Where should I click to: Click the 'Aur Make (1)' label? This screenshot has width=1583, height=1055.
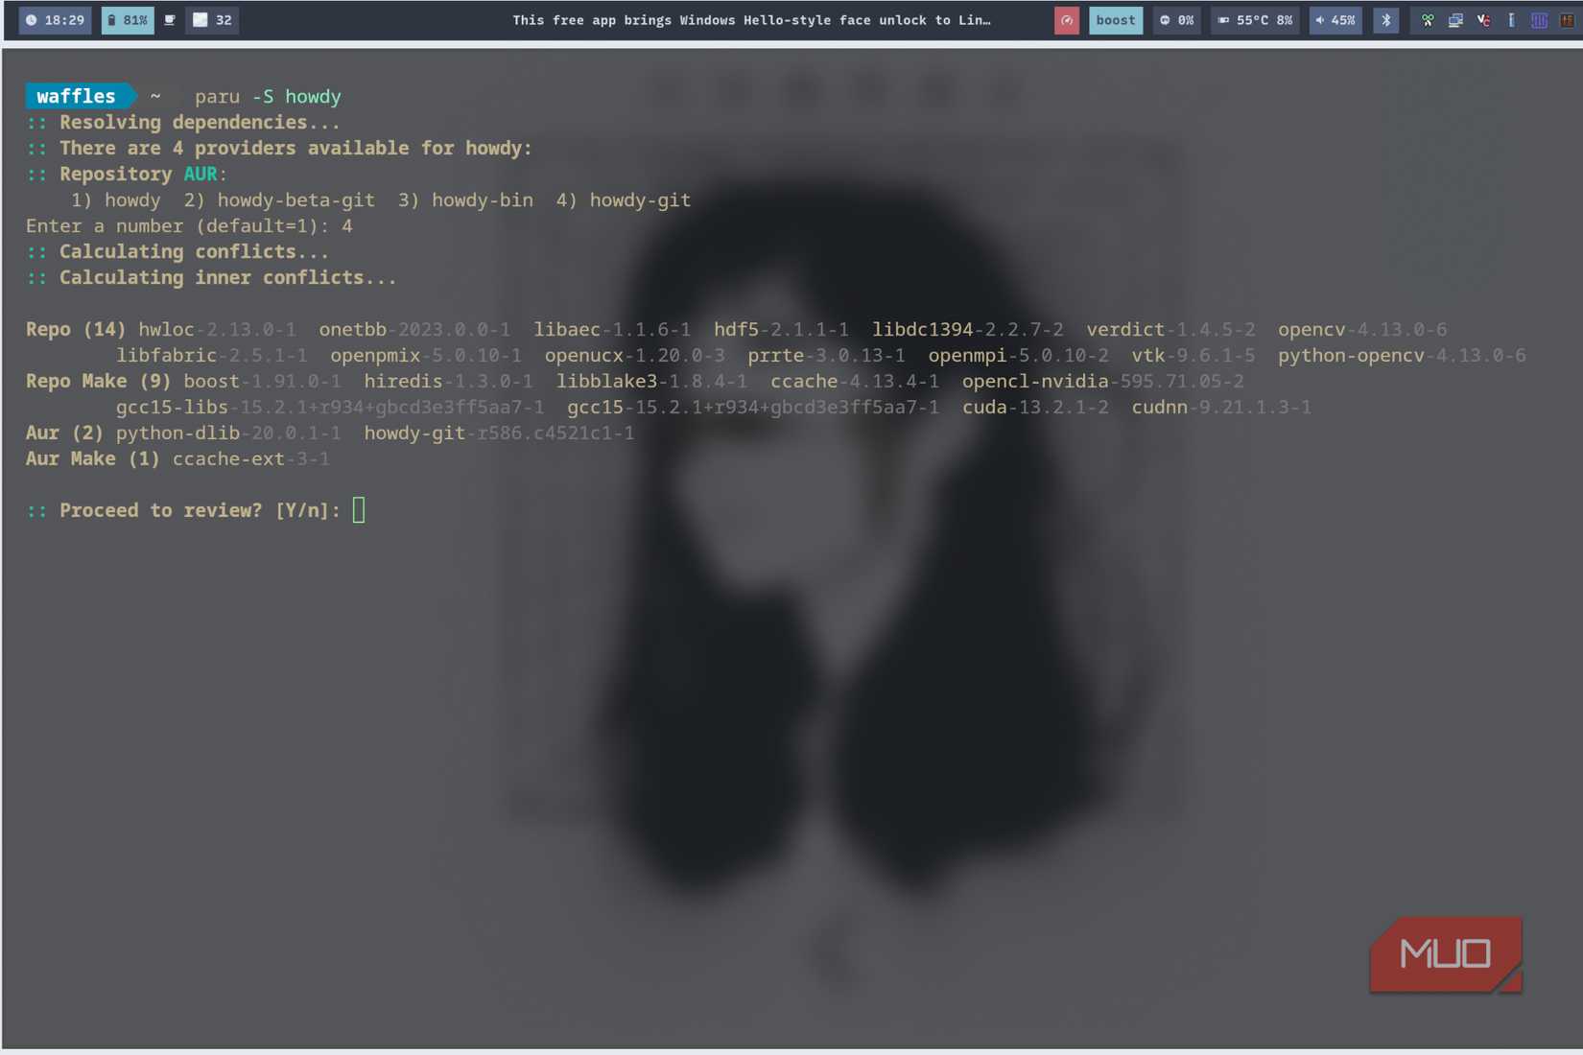click(93, 459)
